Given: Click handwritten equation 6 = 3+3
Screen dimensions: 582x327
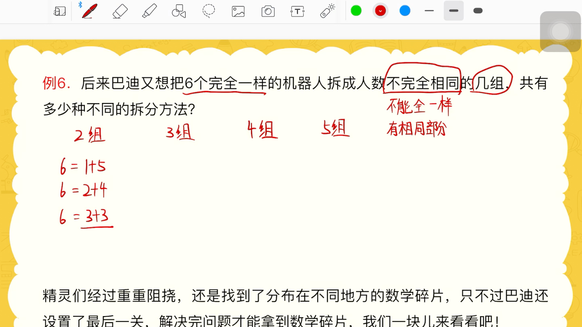Looking at the screenshot, I should (85, 218).
